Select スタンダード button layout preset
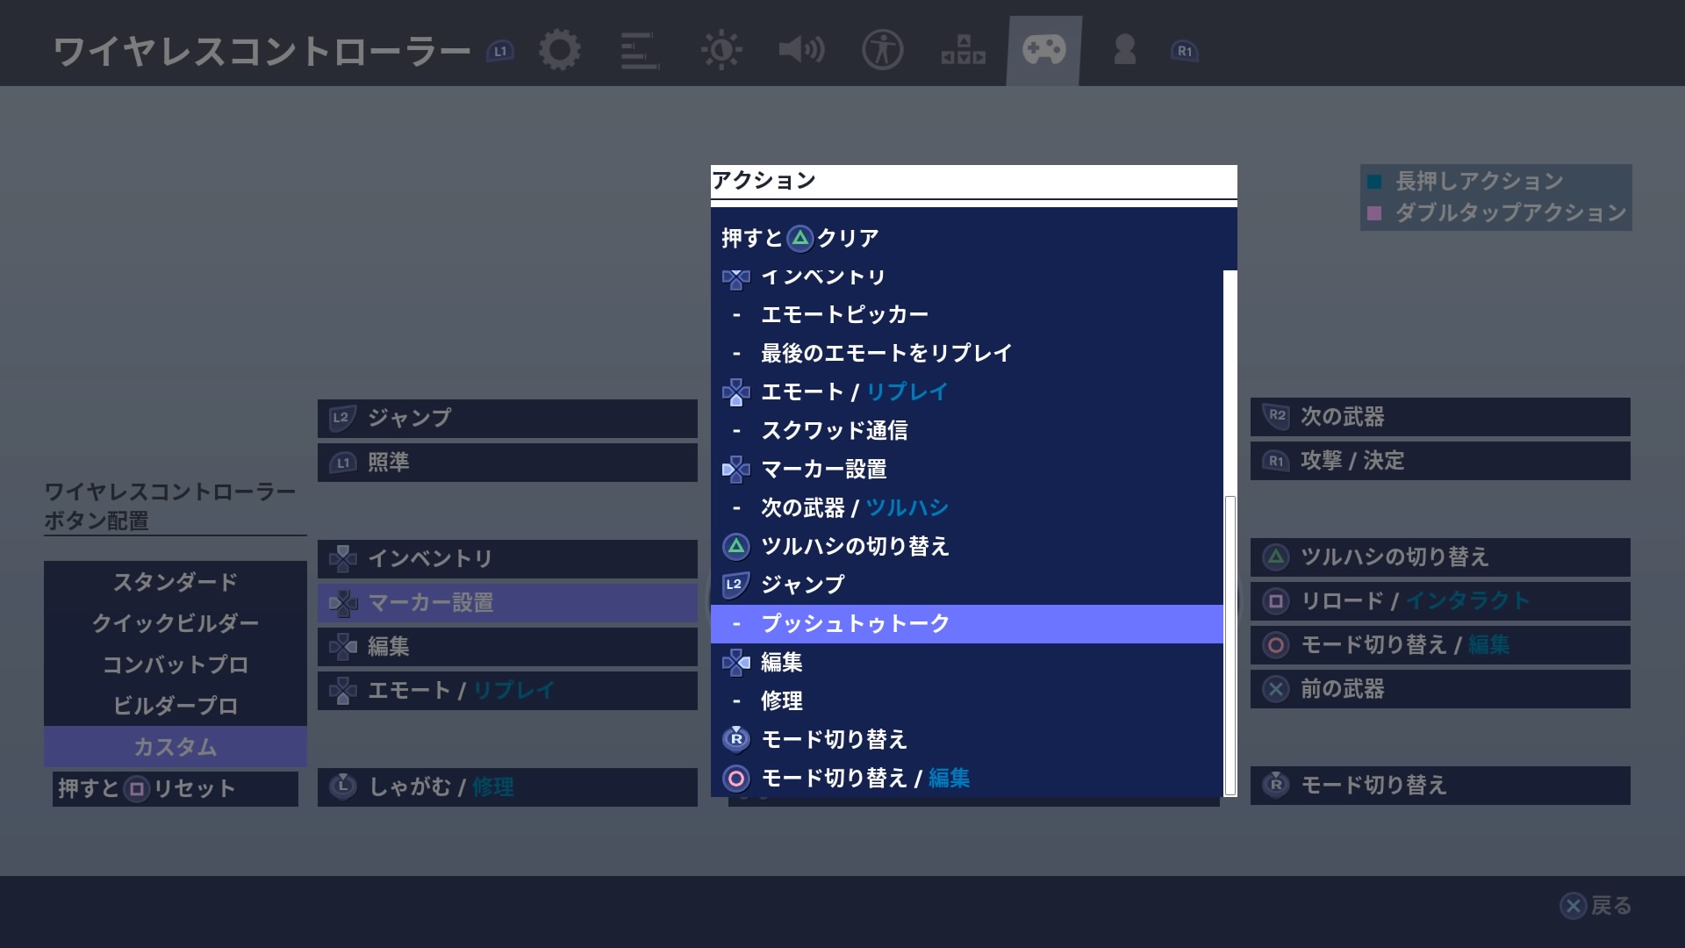 coord(176,582)
